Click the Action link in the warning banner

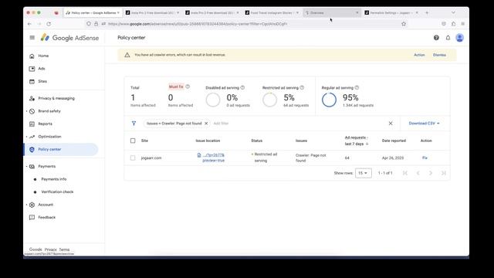pyautogui.click(x=419, y=55)
